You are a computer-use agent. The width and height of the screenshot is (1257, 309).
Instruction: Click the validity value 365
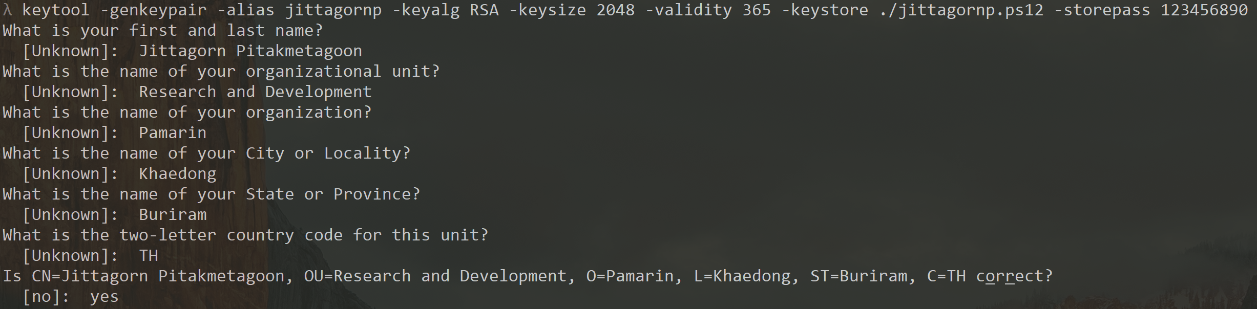757,10
